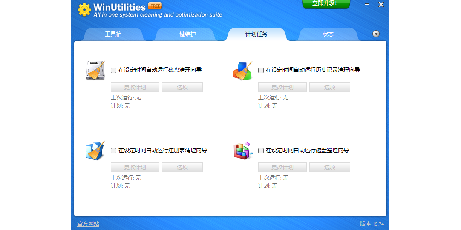Screen dimensions: 461x230
Task: Click the disk cleaner broom icon
Action: 95,71
